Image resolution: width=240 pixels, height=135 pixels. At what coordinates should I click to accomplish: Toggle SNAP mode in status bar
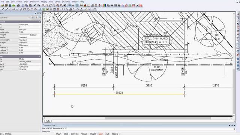(x=58, y=134)
